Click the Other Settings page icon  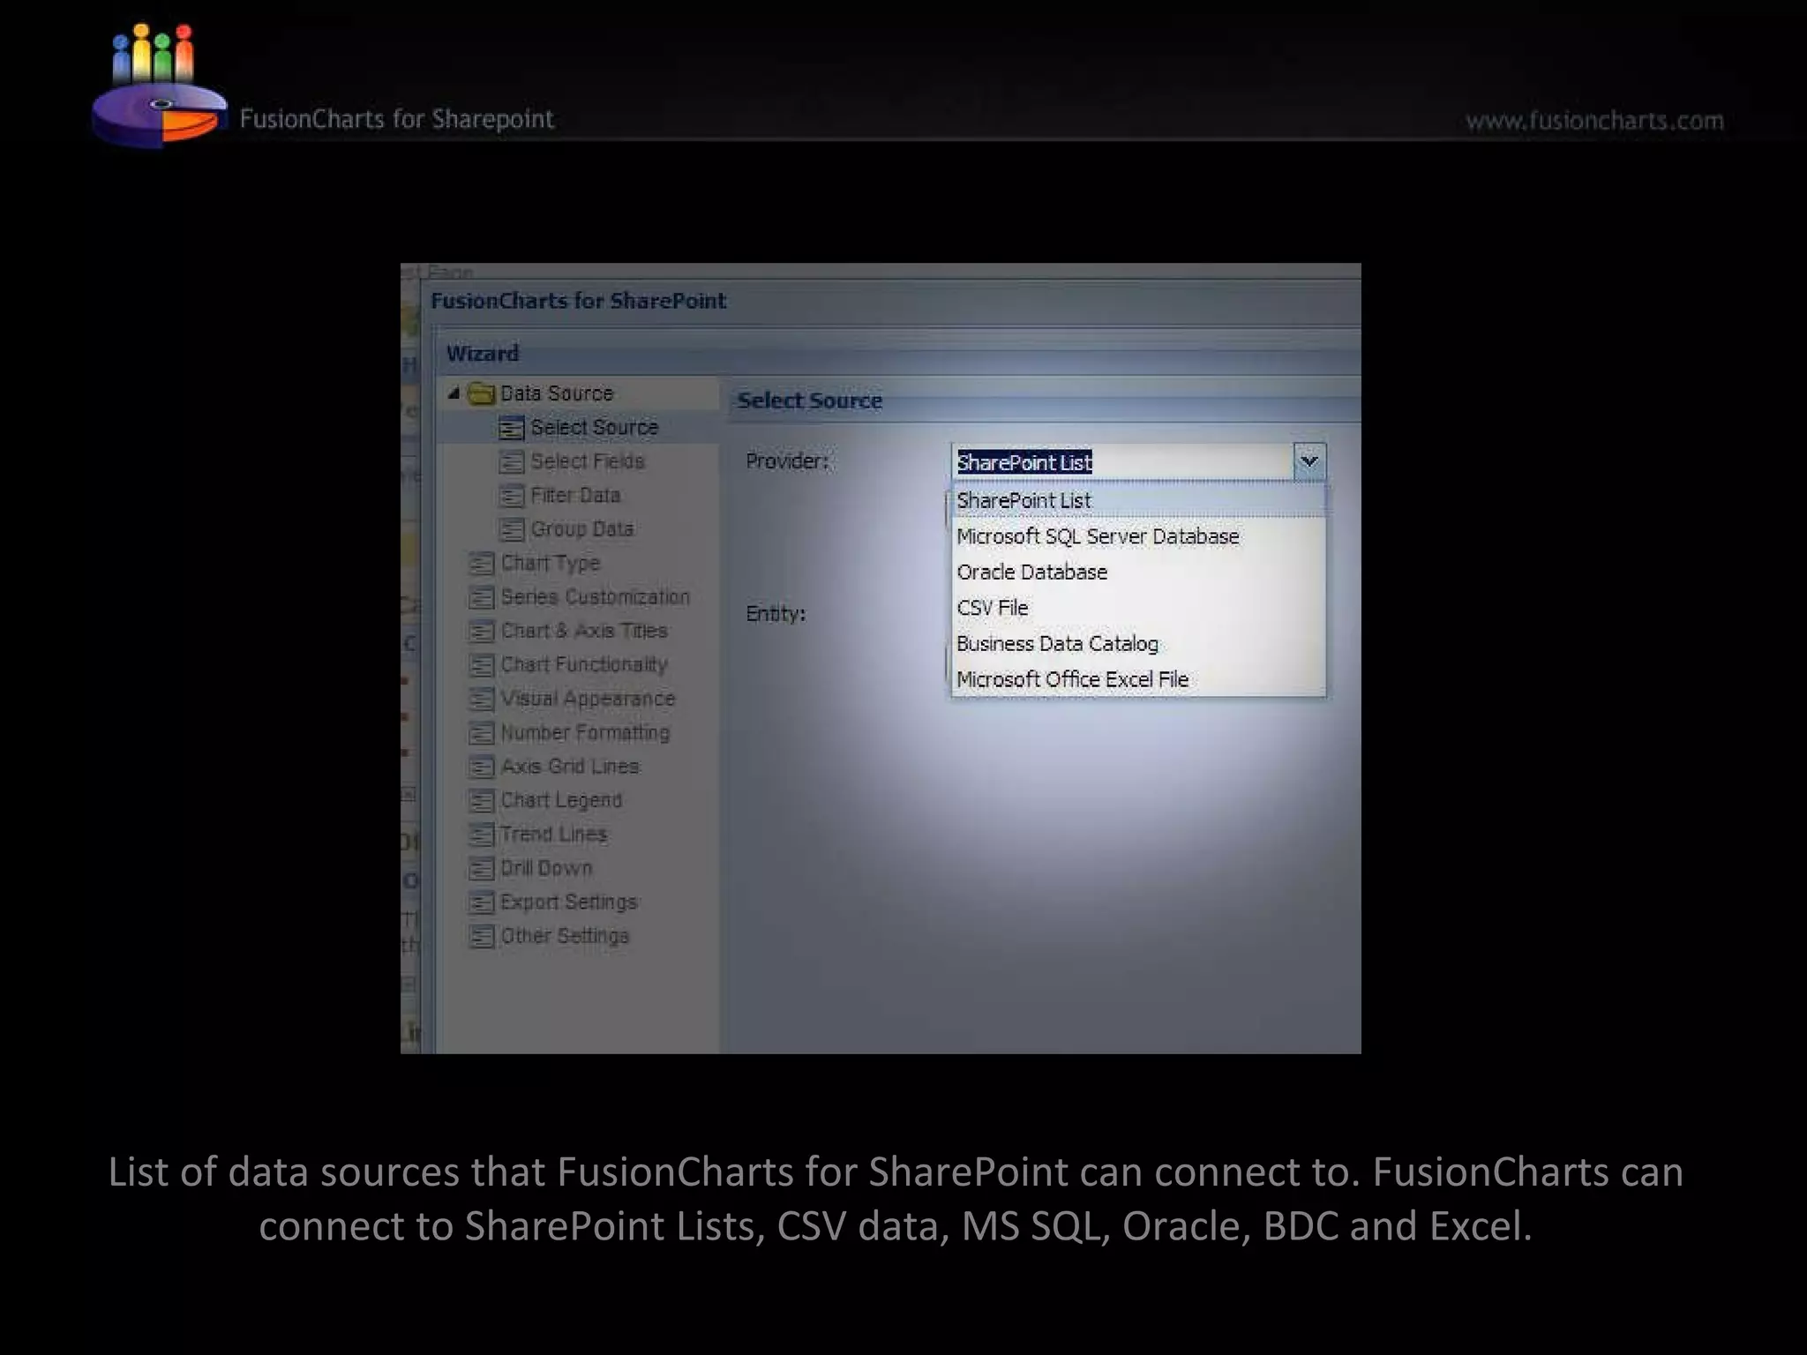coord(481,936)
